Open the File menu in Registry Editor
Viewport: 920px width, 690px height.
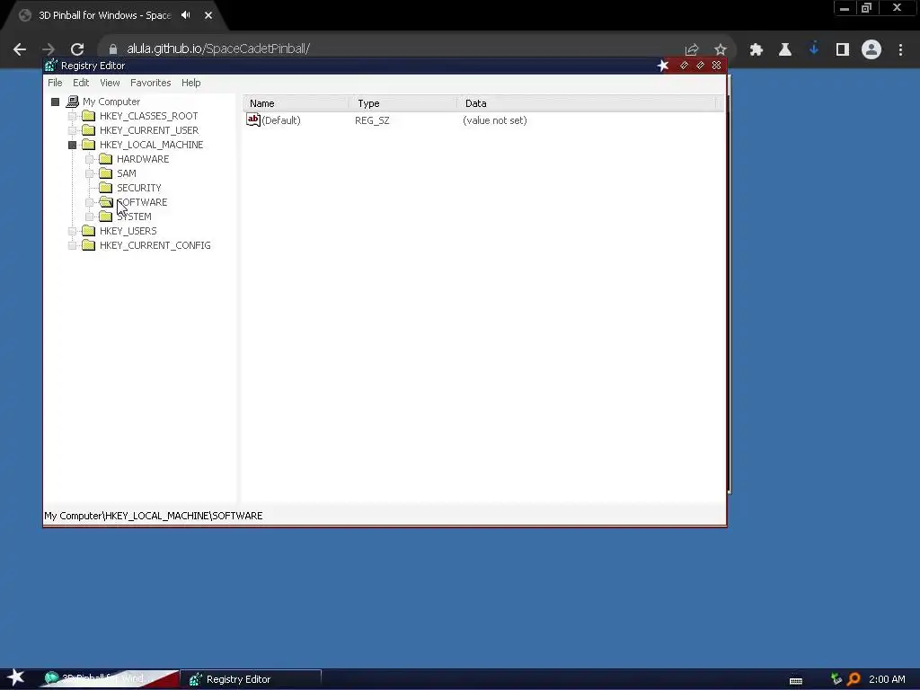(55, 83)
